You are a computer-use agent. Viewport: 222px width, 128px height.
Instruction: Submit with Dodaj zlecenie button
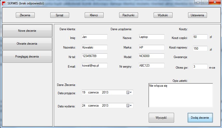pyautogui.click(x=200, y=118)
